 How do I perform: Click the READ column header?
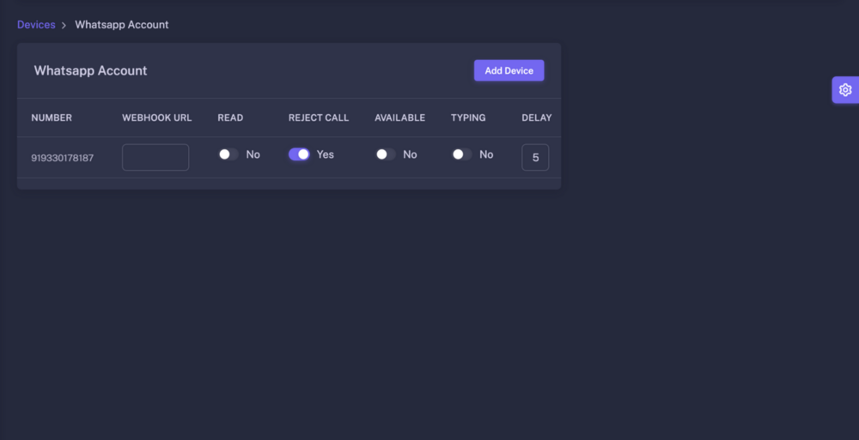(x=230, y=118)
